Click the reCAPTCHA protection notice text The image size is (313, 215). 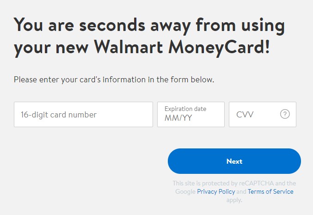tap(234, 191)
